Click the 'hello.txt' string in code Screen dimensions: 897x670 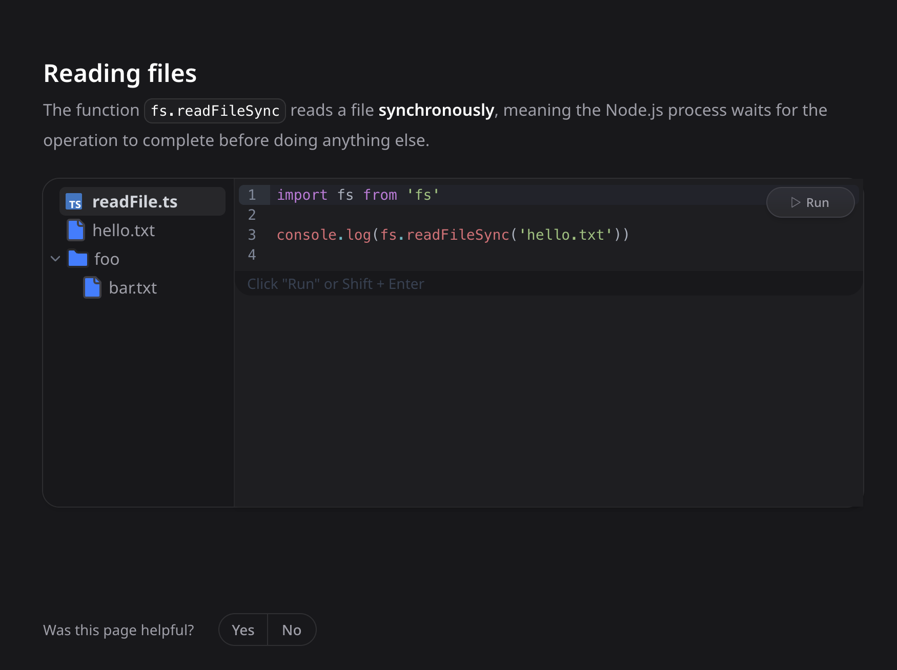[565, 235]
